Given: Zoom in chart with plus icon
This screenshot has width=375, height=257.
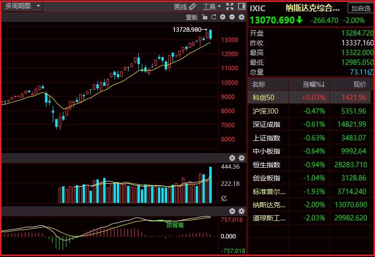Looking at the screenshot, I should 222,17.
